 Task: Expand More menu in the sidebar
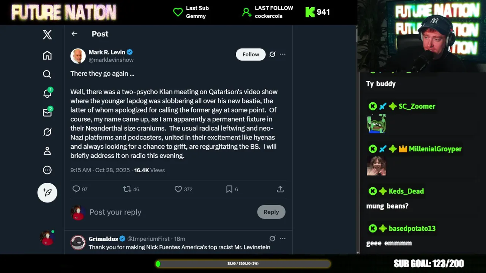[47, 170]
